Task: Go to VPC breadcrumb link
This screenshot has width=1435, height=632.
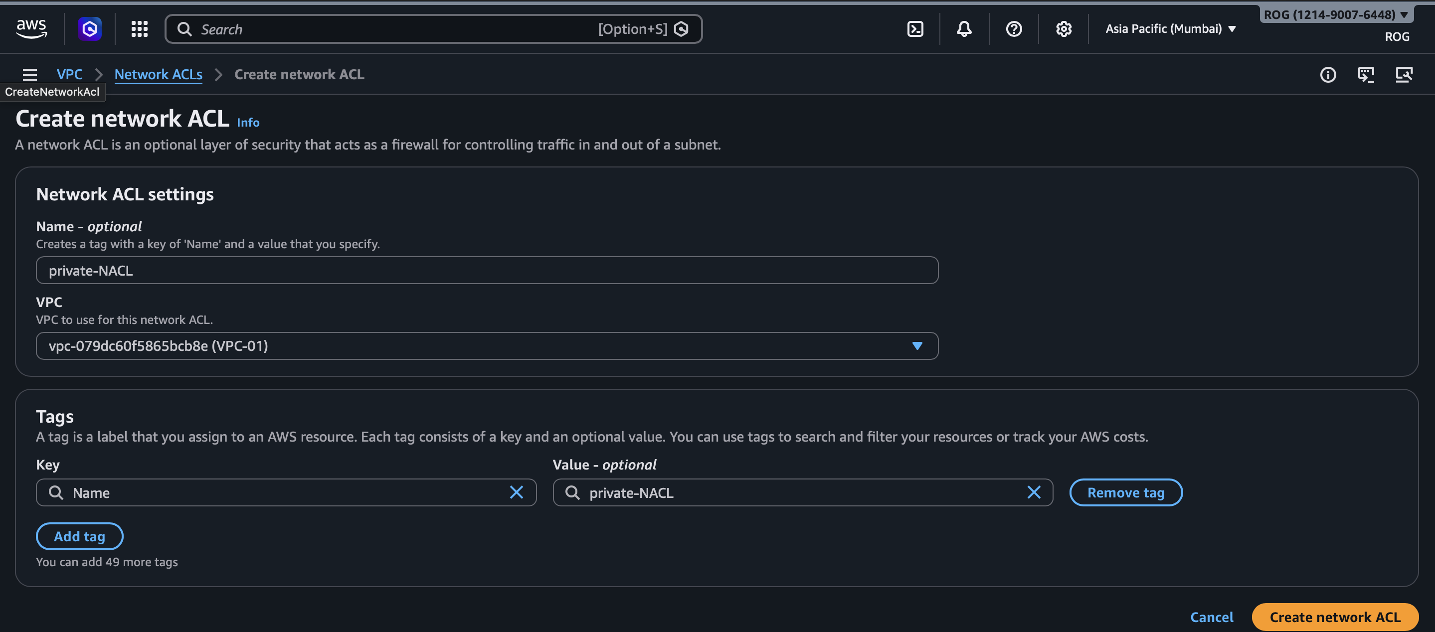Action: pyautogui.click(x=69, y=74)
